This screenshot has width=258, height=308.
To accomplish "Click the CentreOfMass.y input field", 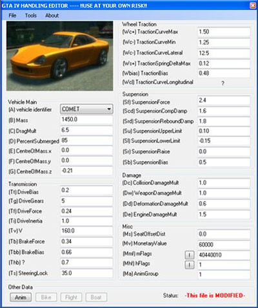I will [x=86, y=161].
